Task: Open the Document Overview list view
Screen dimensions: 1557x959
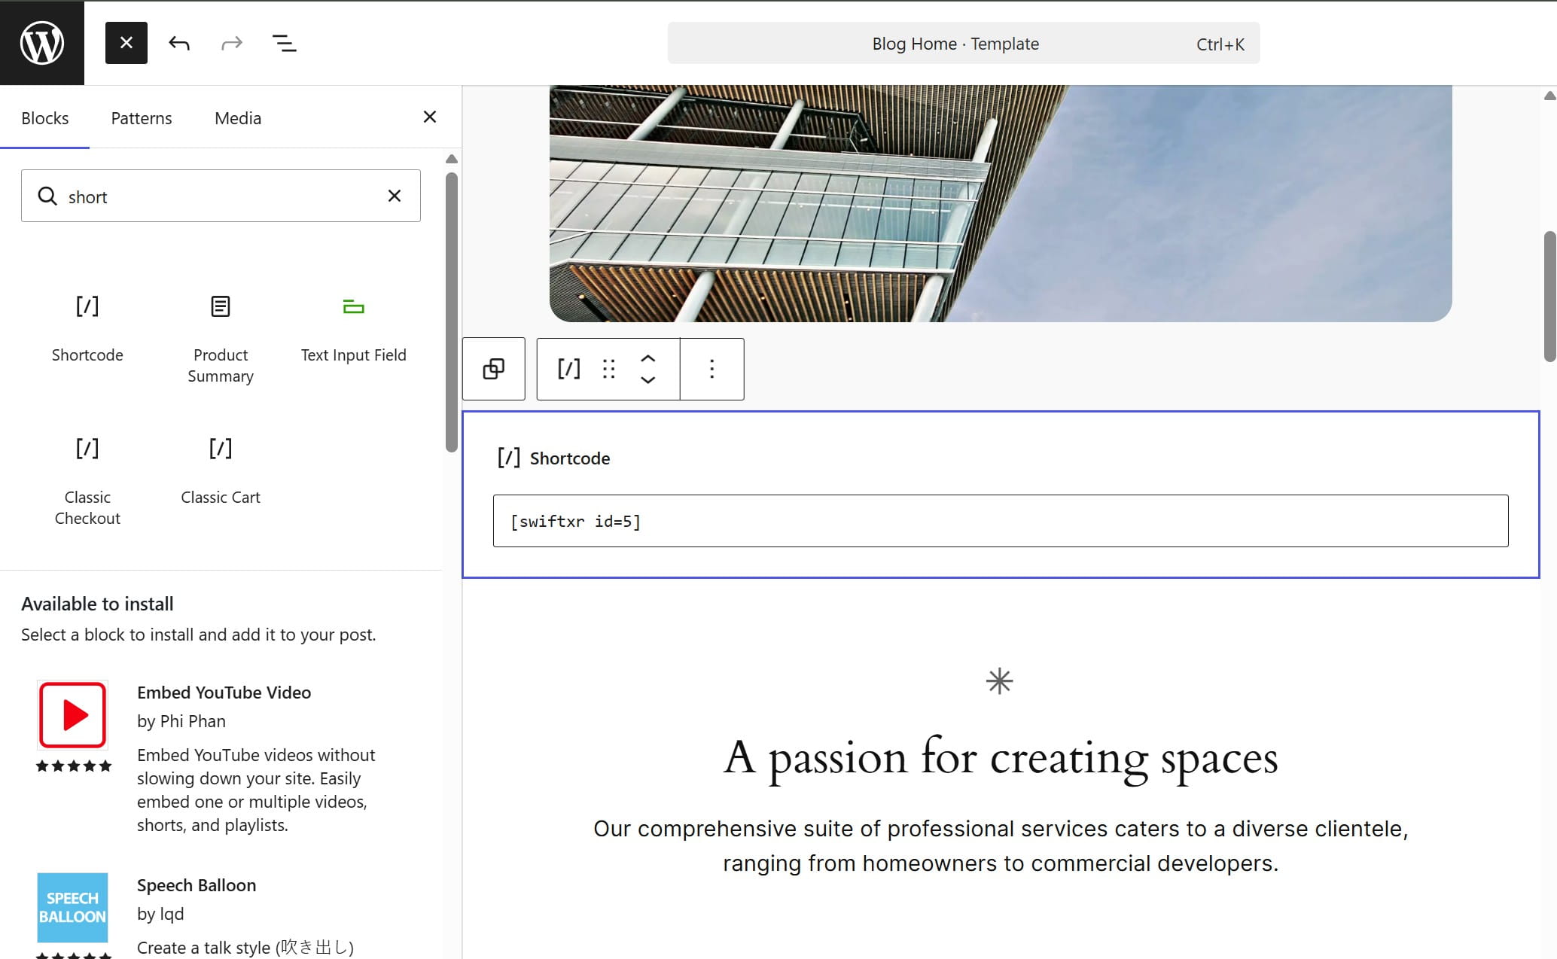Action: point(285,43)
